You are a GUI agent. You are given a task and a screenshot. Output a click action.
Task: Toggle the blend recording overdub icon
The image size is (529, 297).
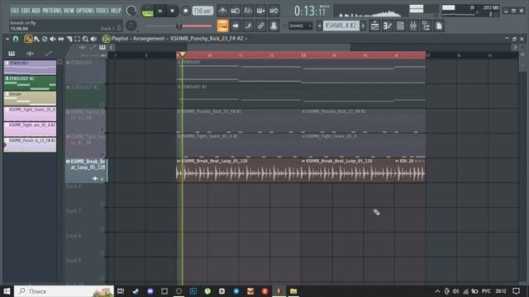pos(261,11)
